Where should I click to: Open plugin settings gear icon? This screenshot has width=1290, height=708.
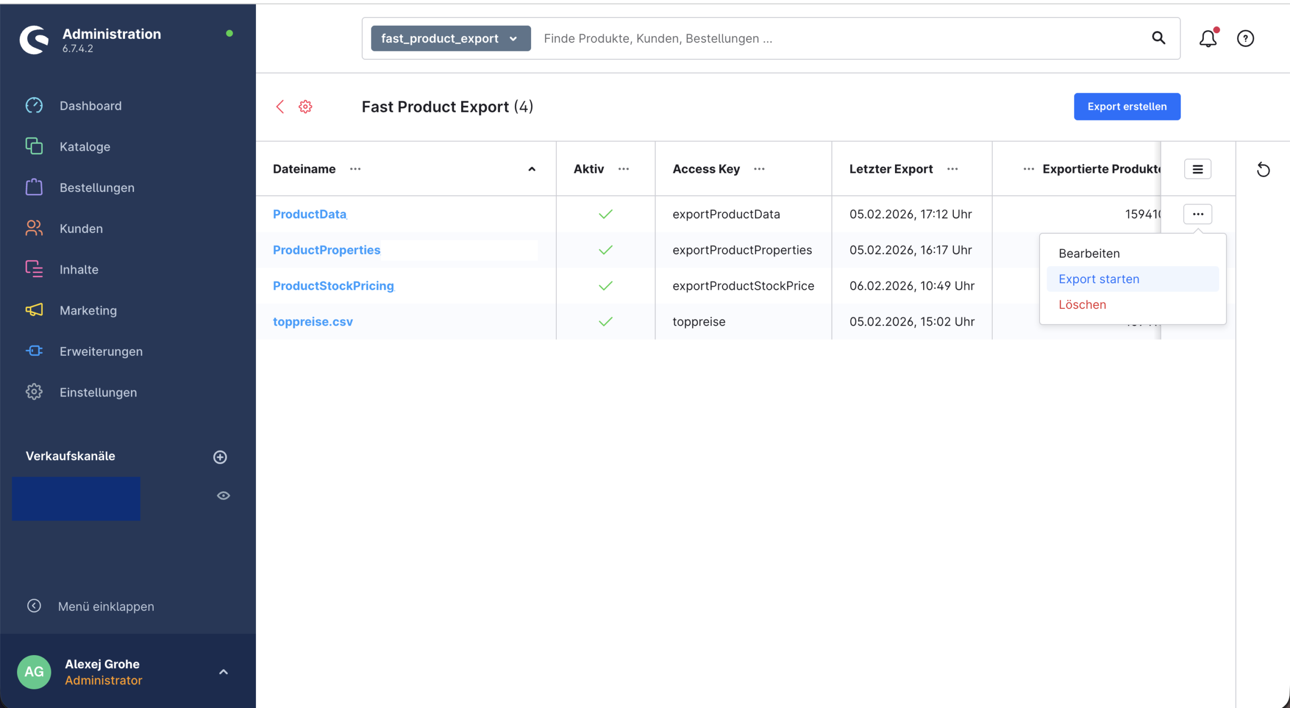pos(305,107)
